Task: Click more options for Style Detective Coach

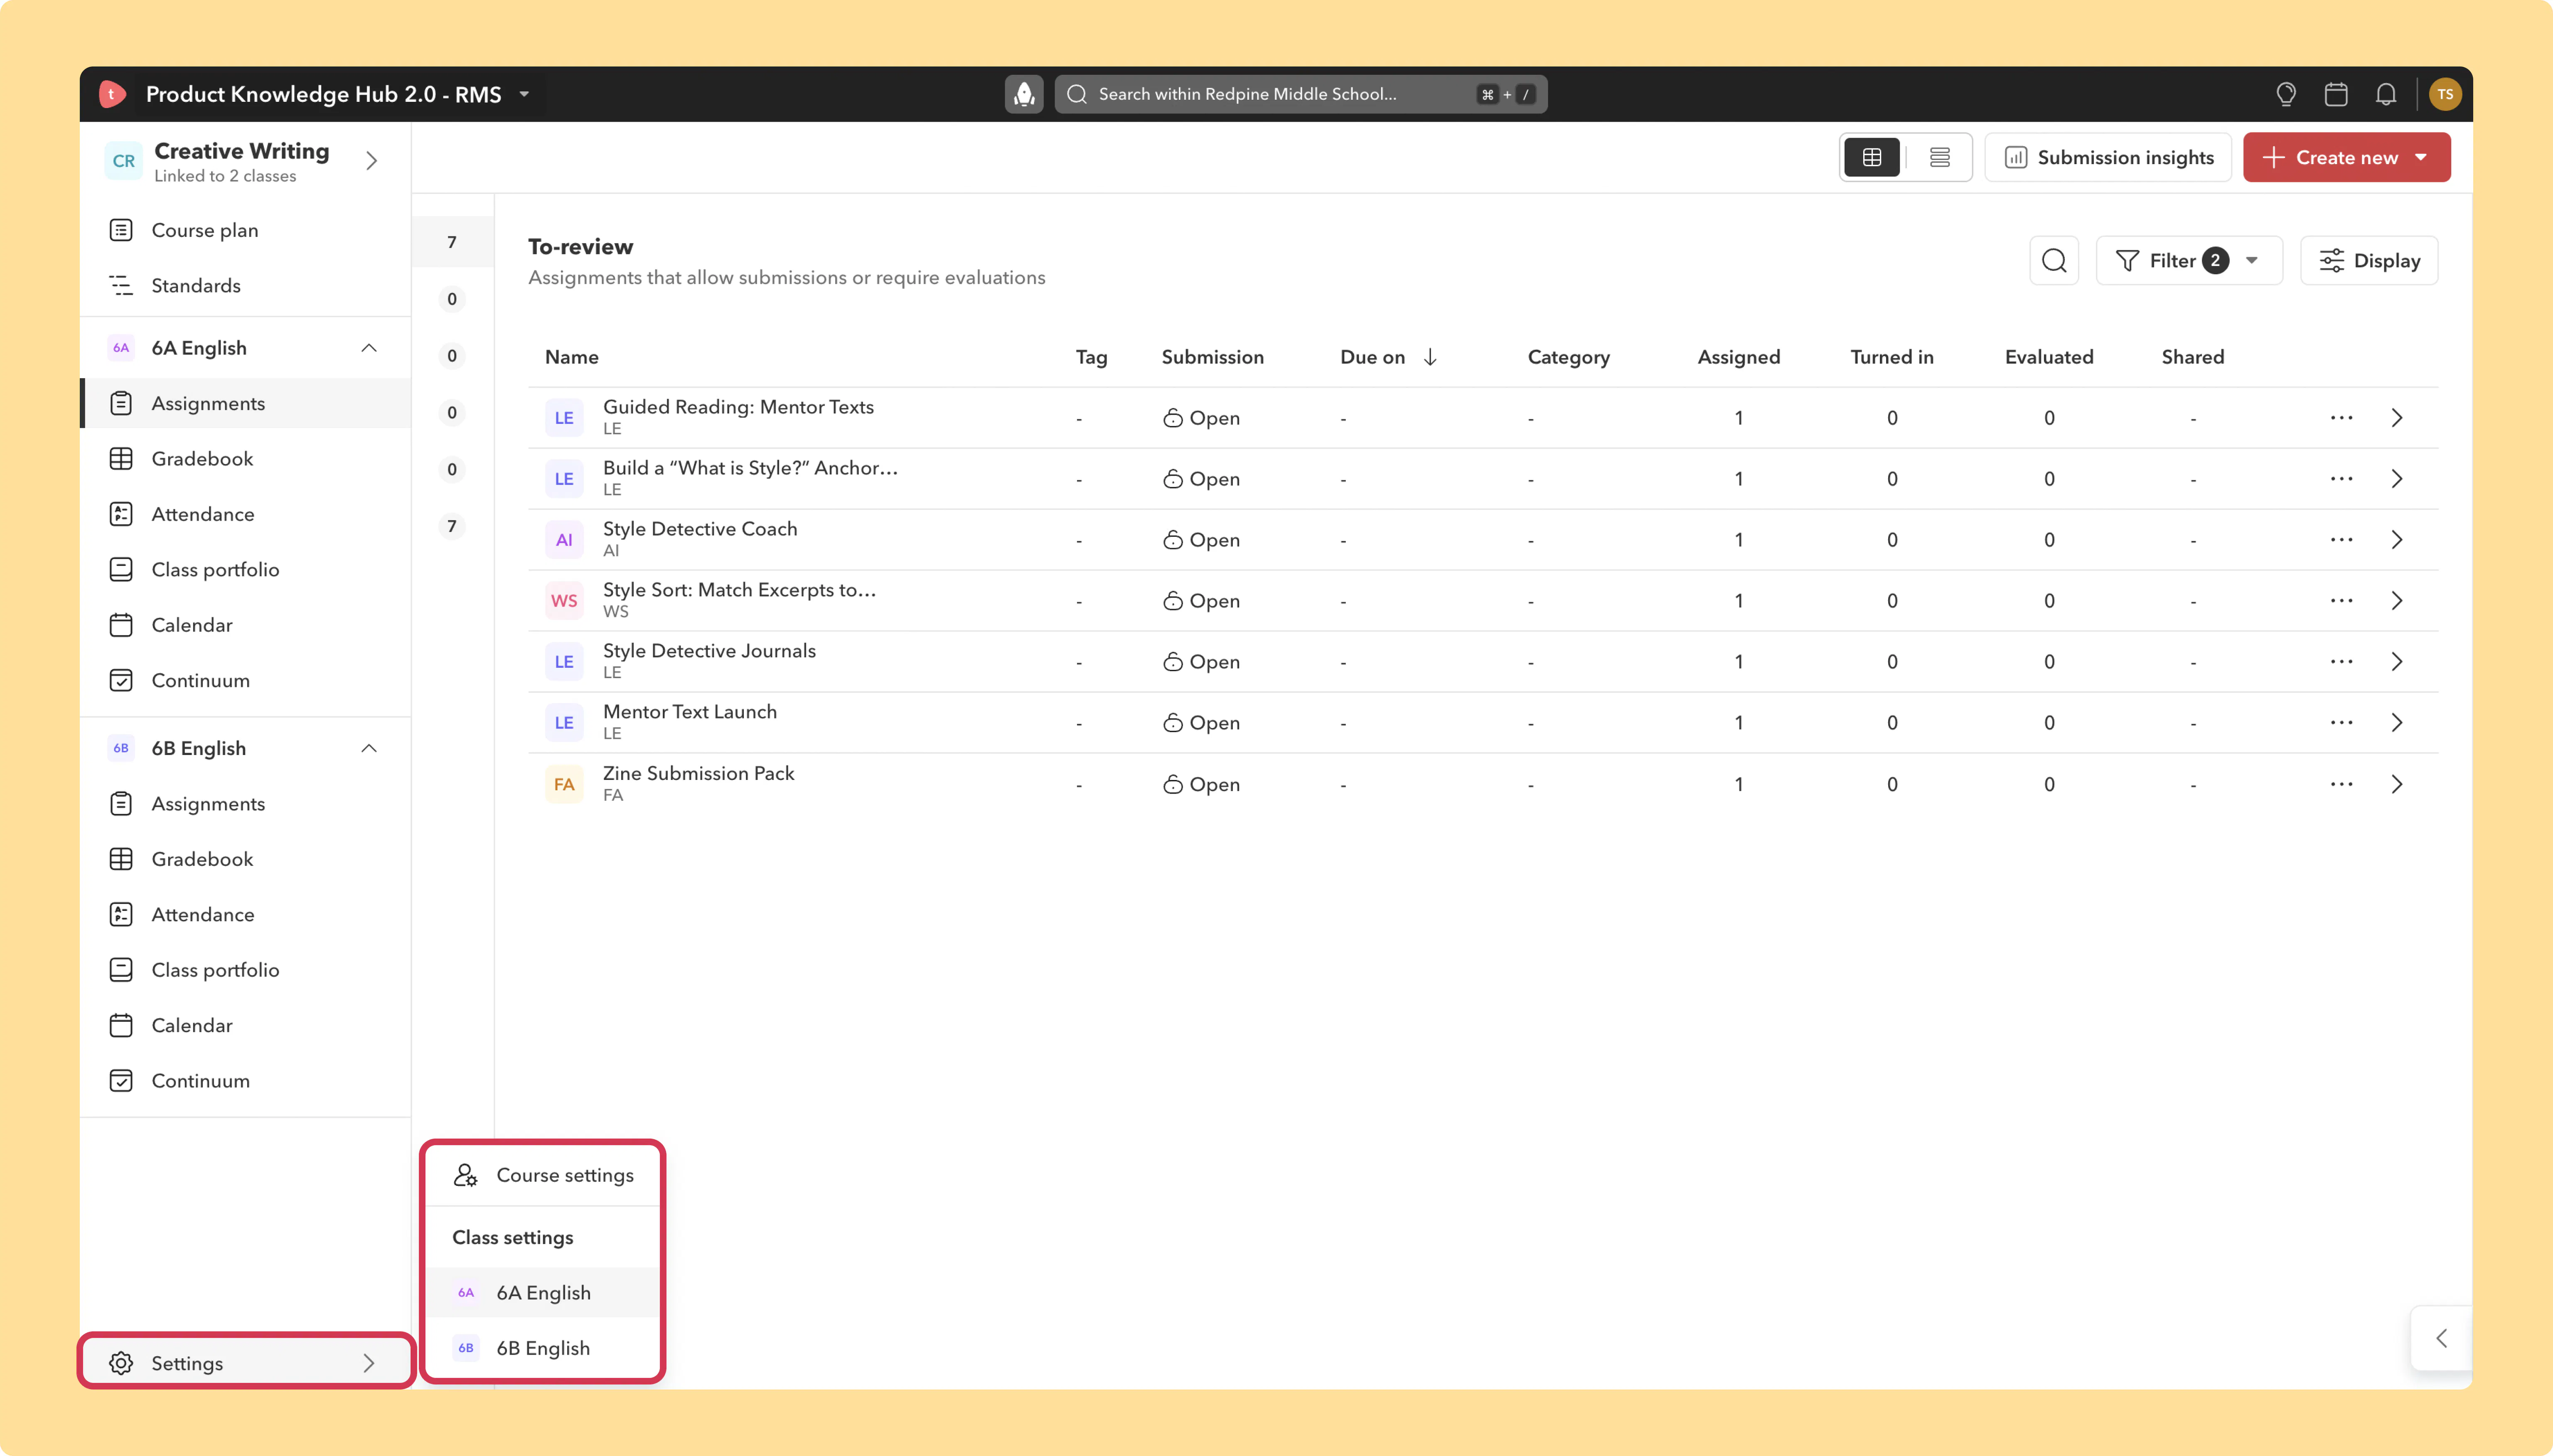Action: pos(2341,540)
